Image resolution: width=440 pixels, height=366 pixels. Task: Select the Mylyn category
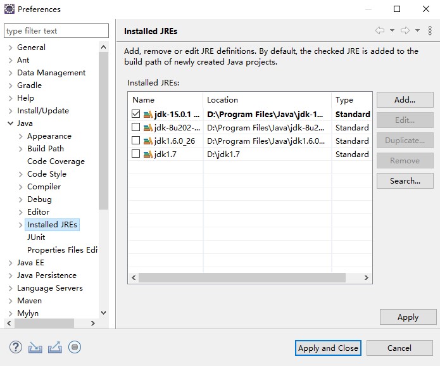click(x=28, y=313)
